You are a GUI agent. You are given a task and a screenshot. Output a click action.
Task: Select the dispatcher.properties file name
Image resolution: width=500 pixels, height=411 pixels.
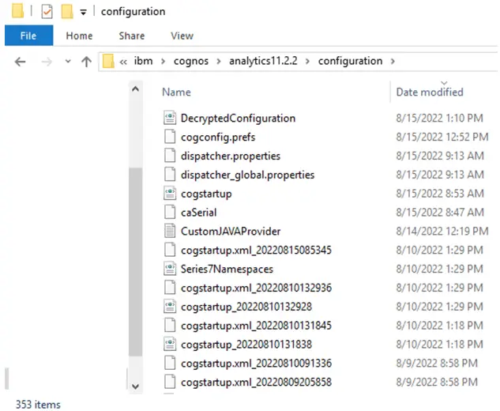(x=231, y=156)
